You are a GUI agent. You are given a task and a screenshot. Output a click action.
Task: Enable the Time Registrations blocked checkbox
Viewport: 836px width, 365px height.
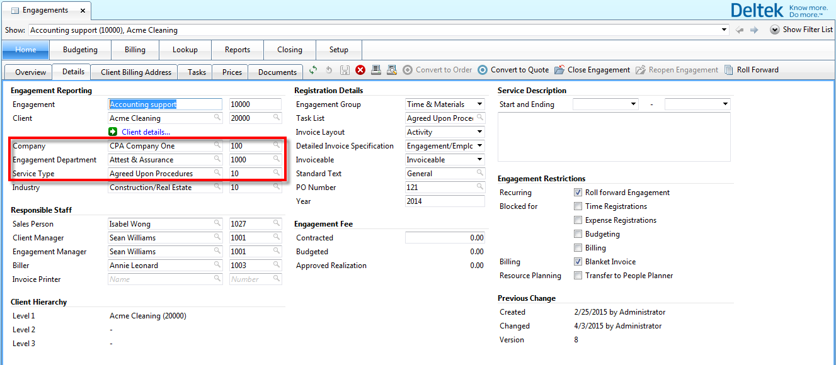pyautogui.click(x=578, y=206)
